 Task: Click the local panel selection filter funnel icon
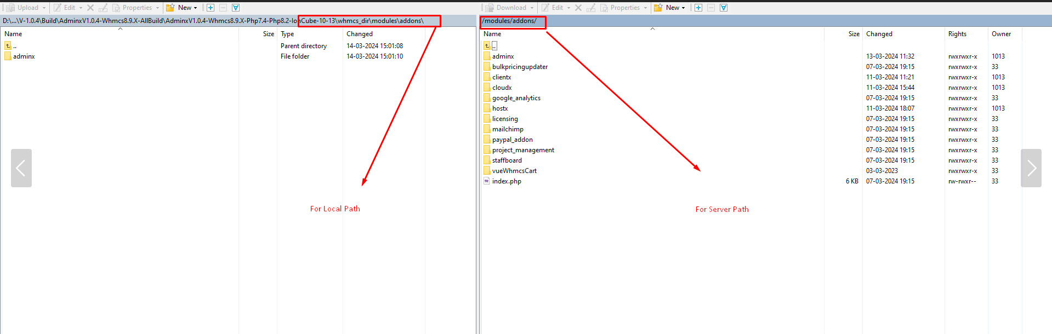tap(236, 8)
